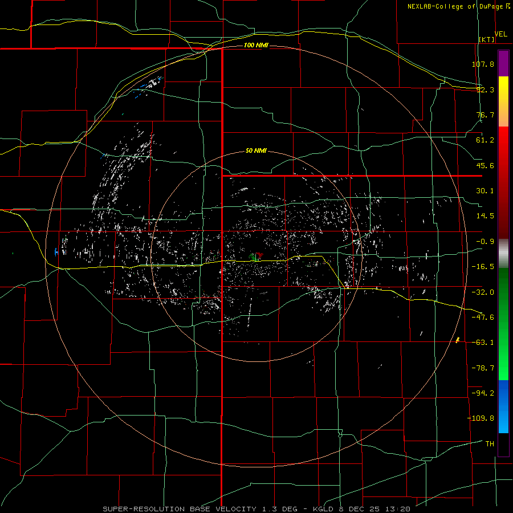Select the -16.5 scale label
This screenshot has height=513, width=513.
(x=483, y=267)
